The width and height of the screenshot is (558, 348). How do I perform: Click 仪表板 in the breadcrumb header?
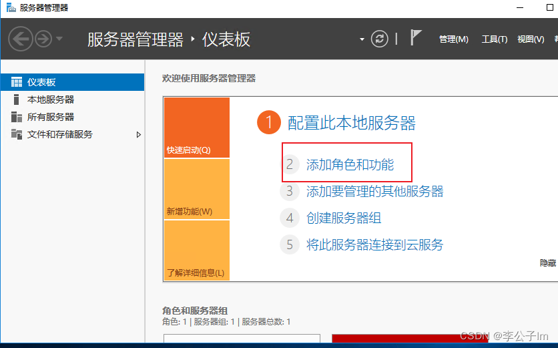[226, 39]
